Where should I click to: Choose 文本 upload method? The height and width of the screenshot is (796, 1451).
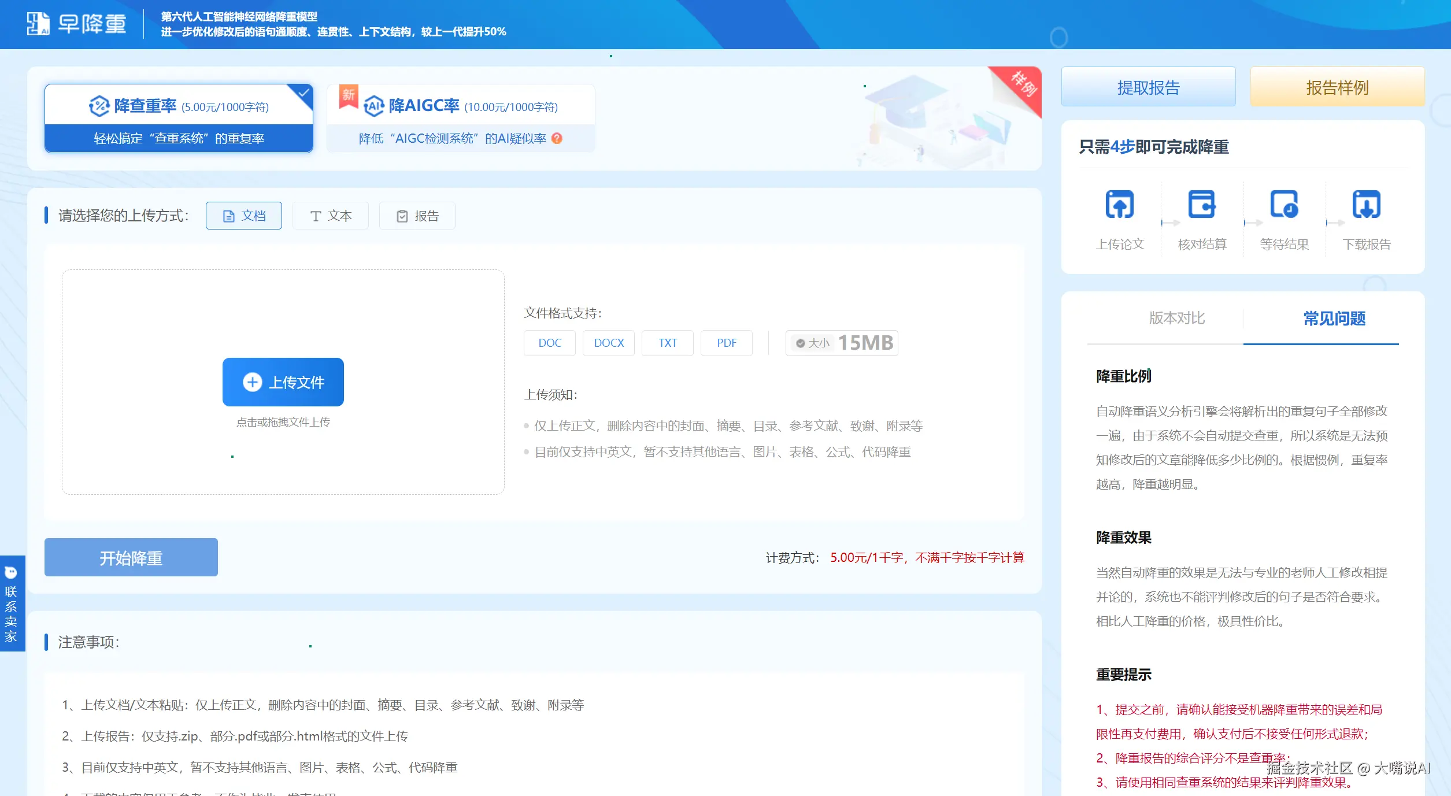point(330,216)
